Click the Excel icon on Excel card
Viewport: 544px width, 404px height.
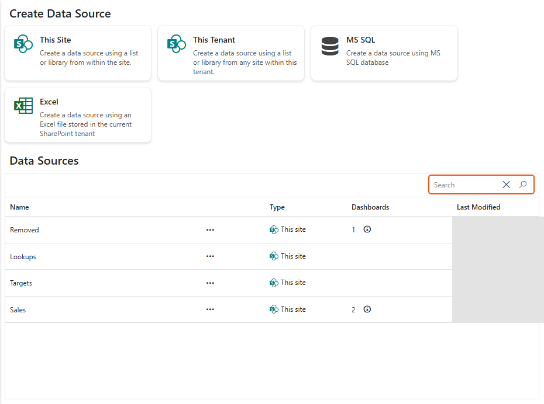(x=23, y=106)
